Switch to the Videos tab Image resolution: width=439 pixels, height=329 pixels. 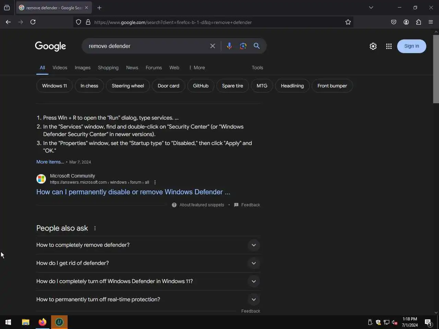click(60, 68)
